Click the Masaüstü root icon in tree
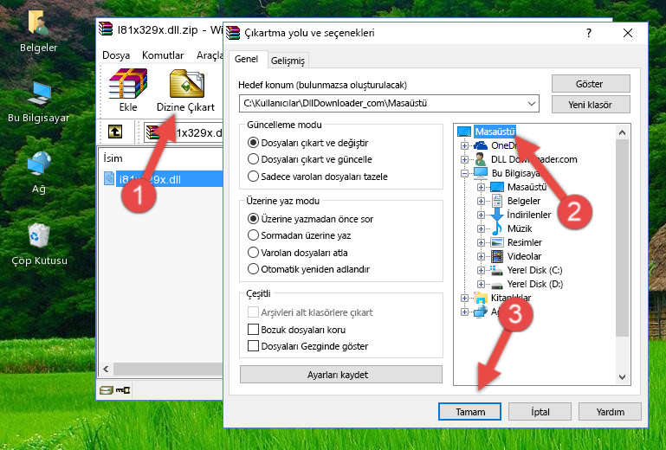Image resolution: width=666 pixels, height=450 pixels. (x=464, y=132)
